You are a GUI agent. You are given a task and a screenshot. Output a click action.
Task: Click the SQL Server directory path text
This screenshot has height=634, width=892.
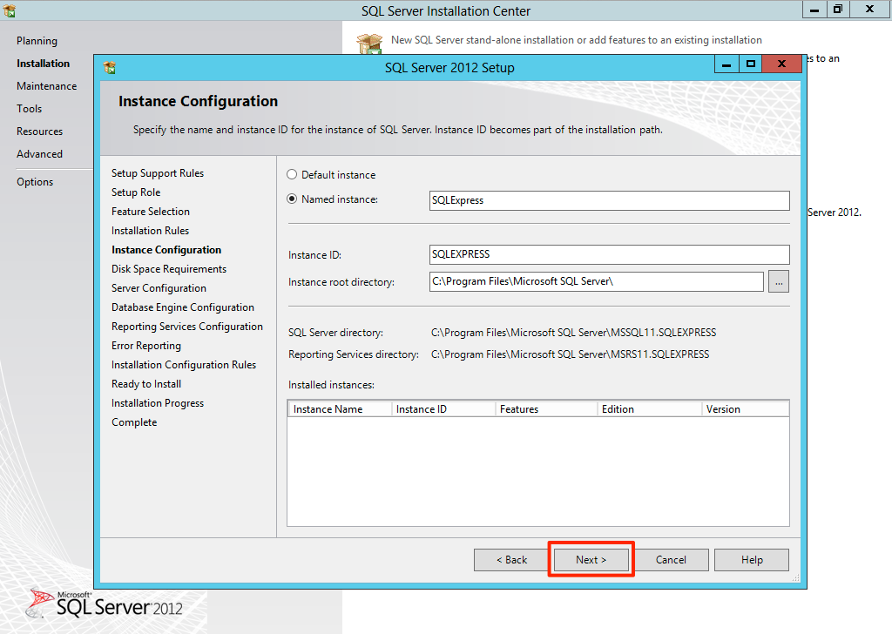(573, 333)
